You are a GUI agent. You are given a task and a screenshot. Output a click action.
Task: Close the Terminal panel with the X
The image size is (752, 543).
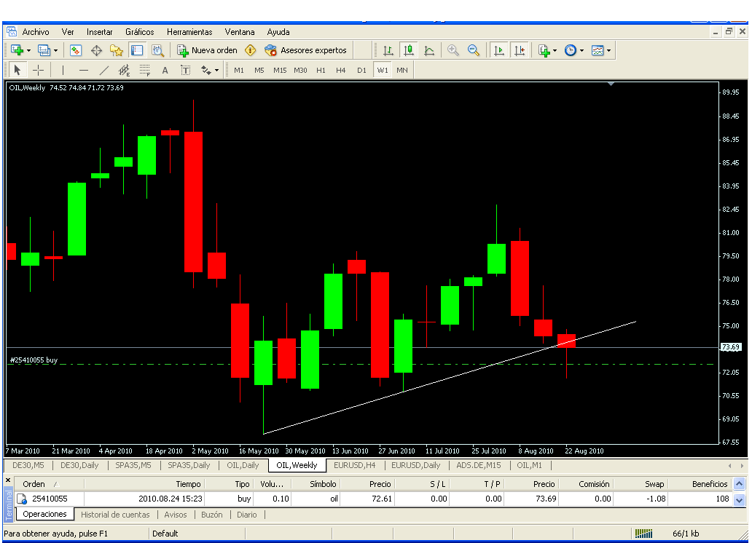tap(8, 480)
